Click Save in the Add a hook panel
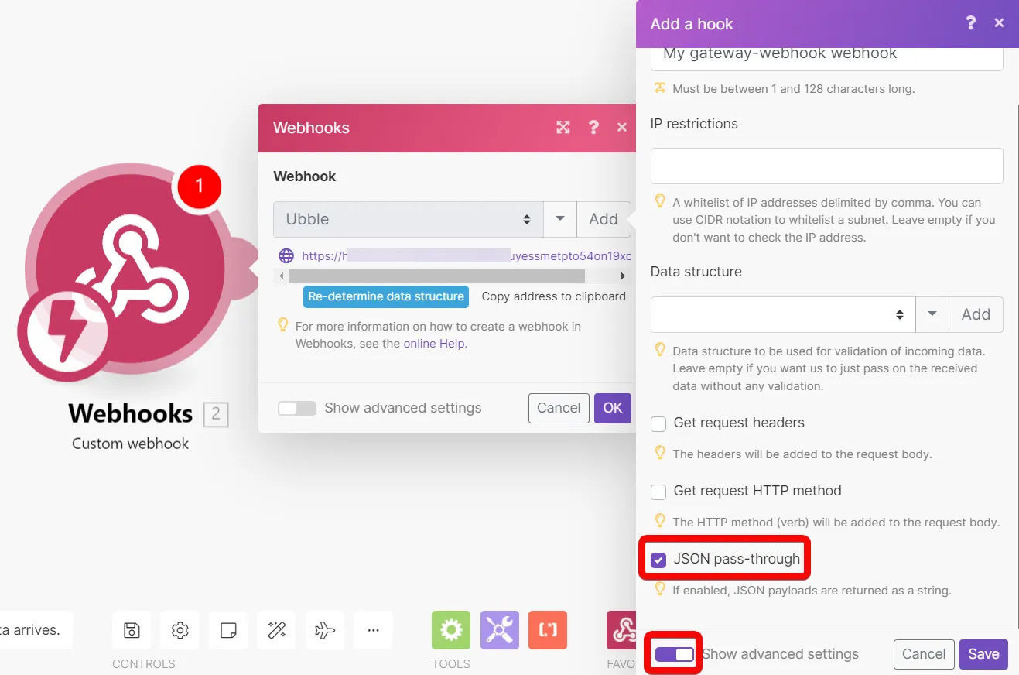The height and width of the screenshot is (675, 1019). tap(983, 654)
